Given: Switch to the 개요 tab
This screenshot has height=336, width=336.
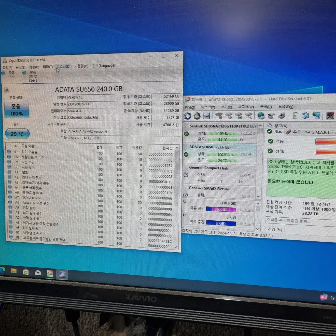Looking at the screenshot, I should (275, 131).
